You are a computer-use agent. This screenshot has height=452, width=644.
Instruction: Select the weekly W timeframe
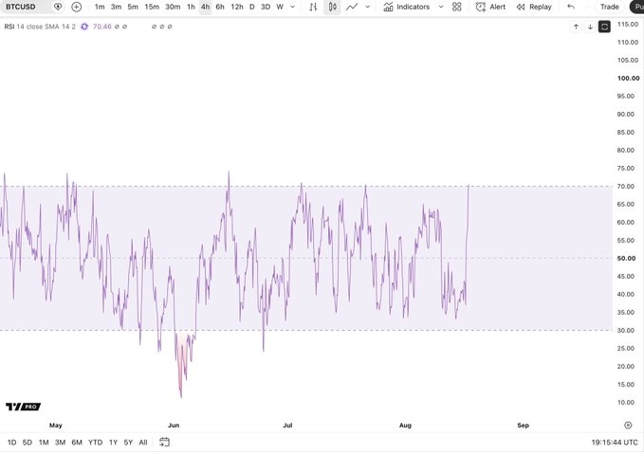tap(280, 7)
